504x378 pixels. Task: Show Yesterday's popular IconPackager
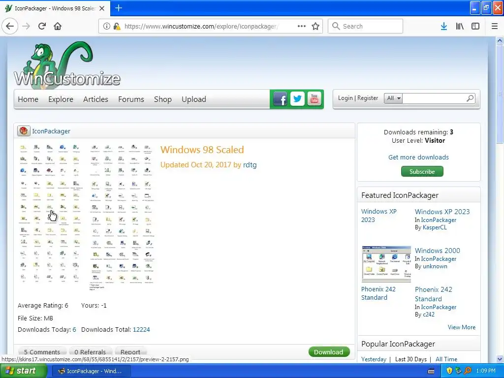click(x=374, y=359)
